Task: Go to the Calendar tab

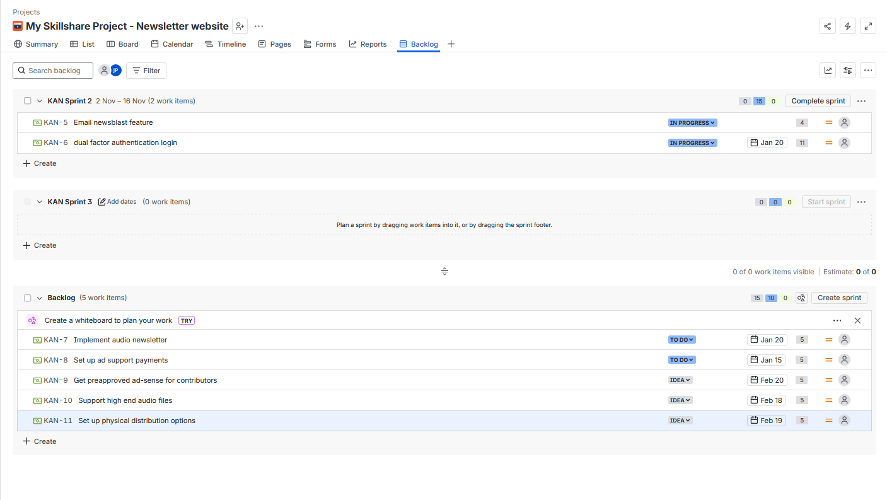Action: coord(171,44)
